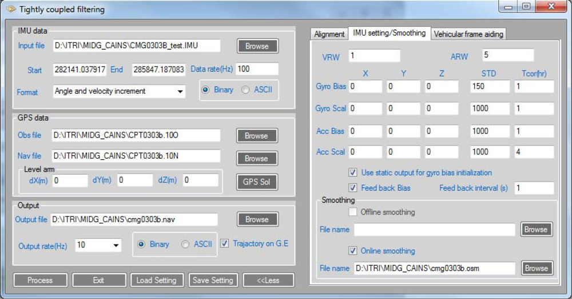Click the Gyro Bias STD field

(489, 86)
